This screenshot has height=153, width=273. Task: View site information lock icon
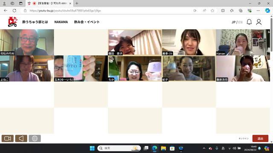point(25,11)
